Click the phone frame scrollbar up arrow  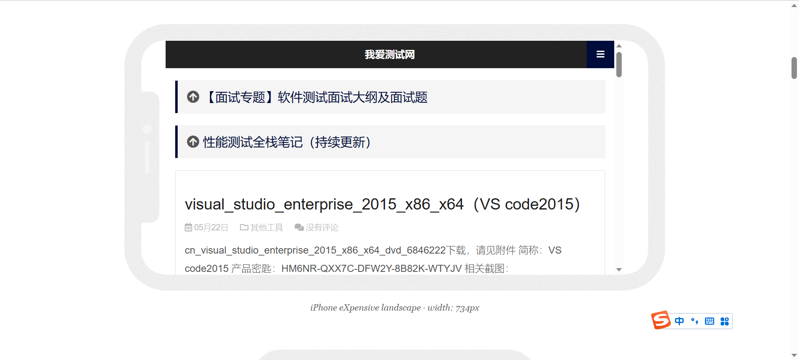click(619, 46)
